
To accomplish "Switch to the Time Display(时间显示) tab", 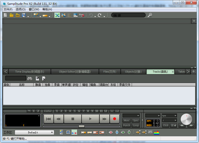I will [x=30, y=71].
